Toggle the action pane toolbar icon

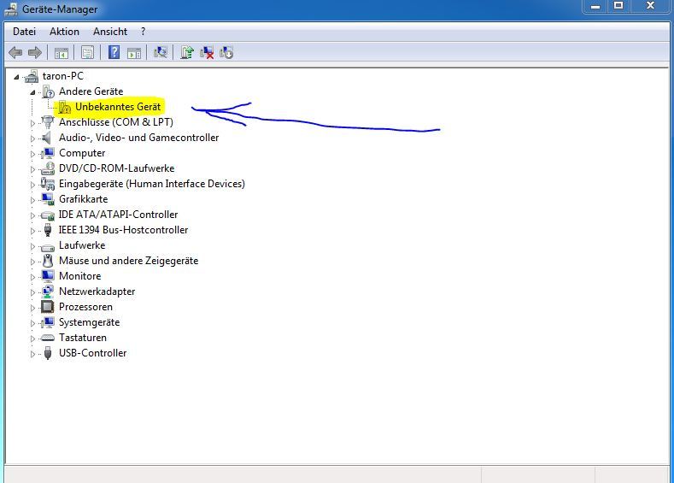coord(134,53)
